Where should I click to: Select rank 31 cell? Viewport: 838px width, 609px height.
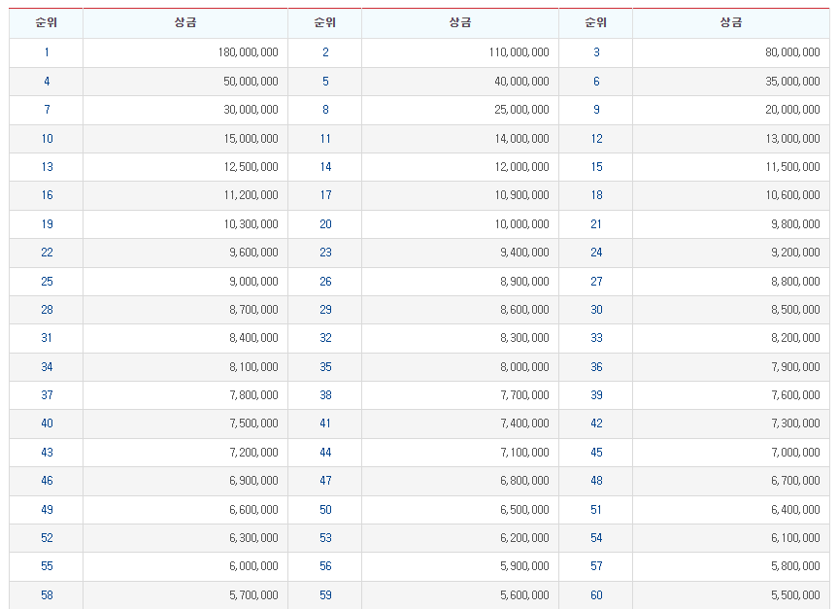pos(47,338)
